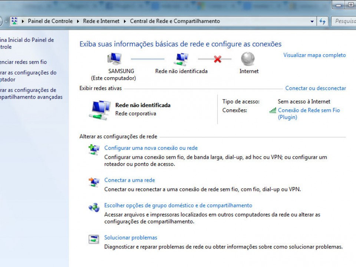Select the Rede e Internet breadcrumb item
This screenshot has width=356, height=267.
[101, 21]
